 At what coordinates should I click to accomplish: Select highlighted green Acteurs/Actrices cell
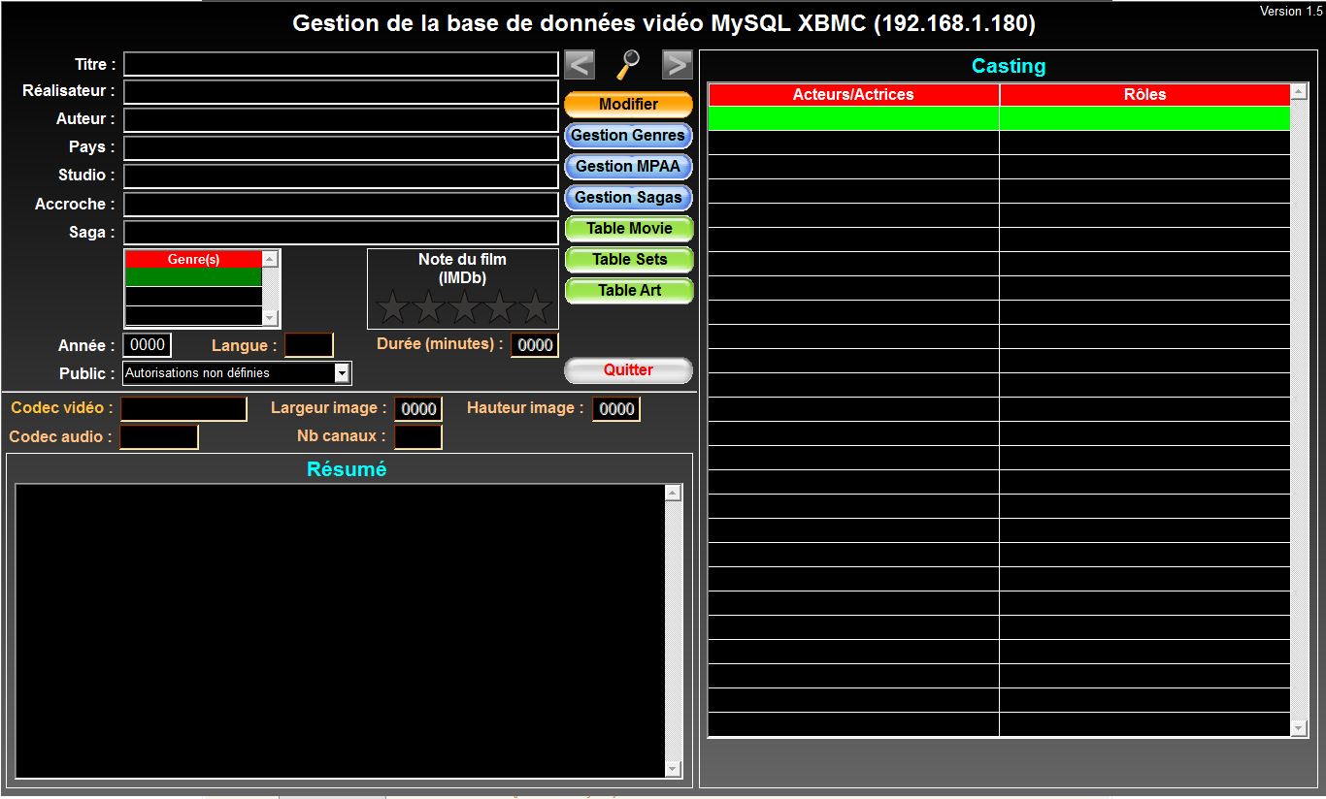coord(853,118)
